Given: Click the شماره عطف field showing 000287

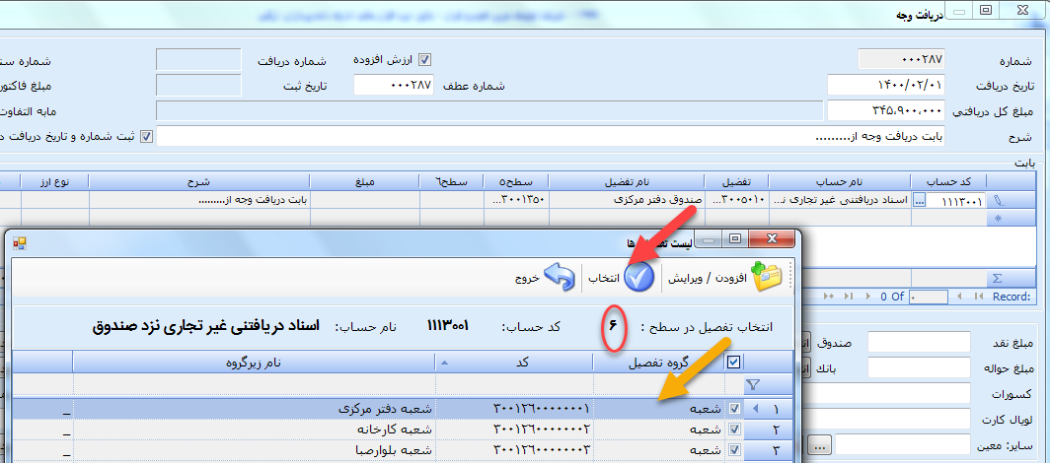Looking at the screenshot, I should click(x=393, y=85).
